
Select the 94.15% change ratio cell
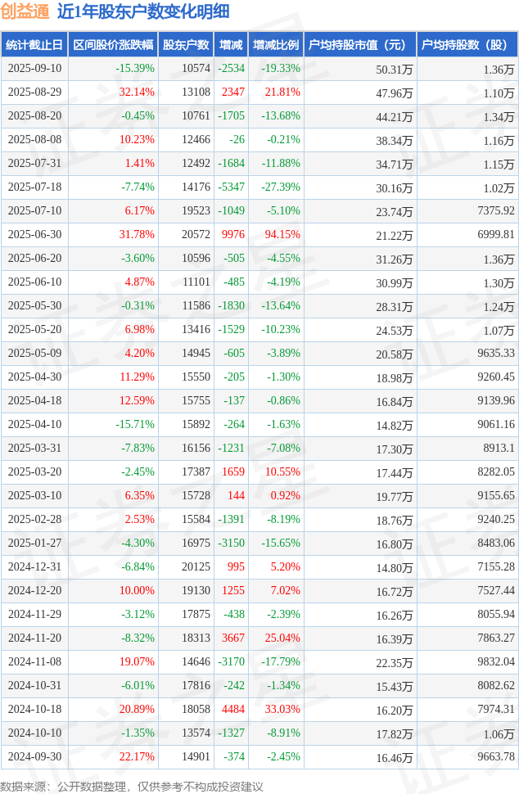282,234
